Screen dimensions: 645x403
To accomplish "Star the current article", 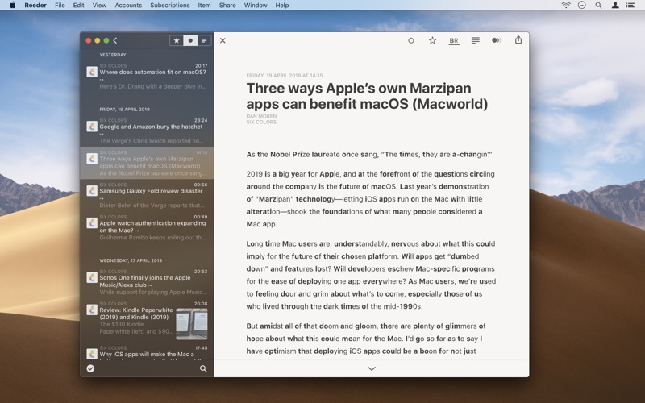I will coord(432,40).
